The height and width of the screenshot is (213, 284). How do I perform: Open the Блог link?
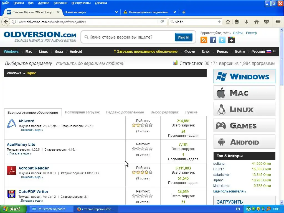[x=206, y=51]
